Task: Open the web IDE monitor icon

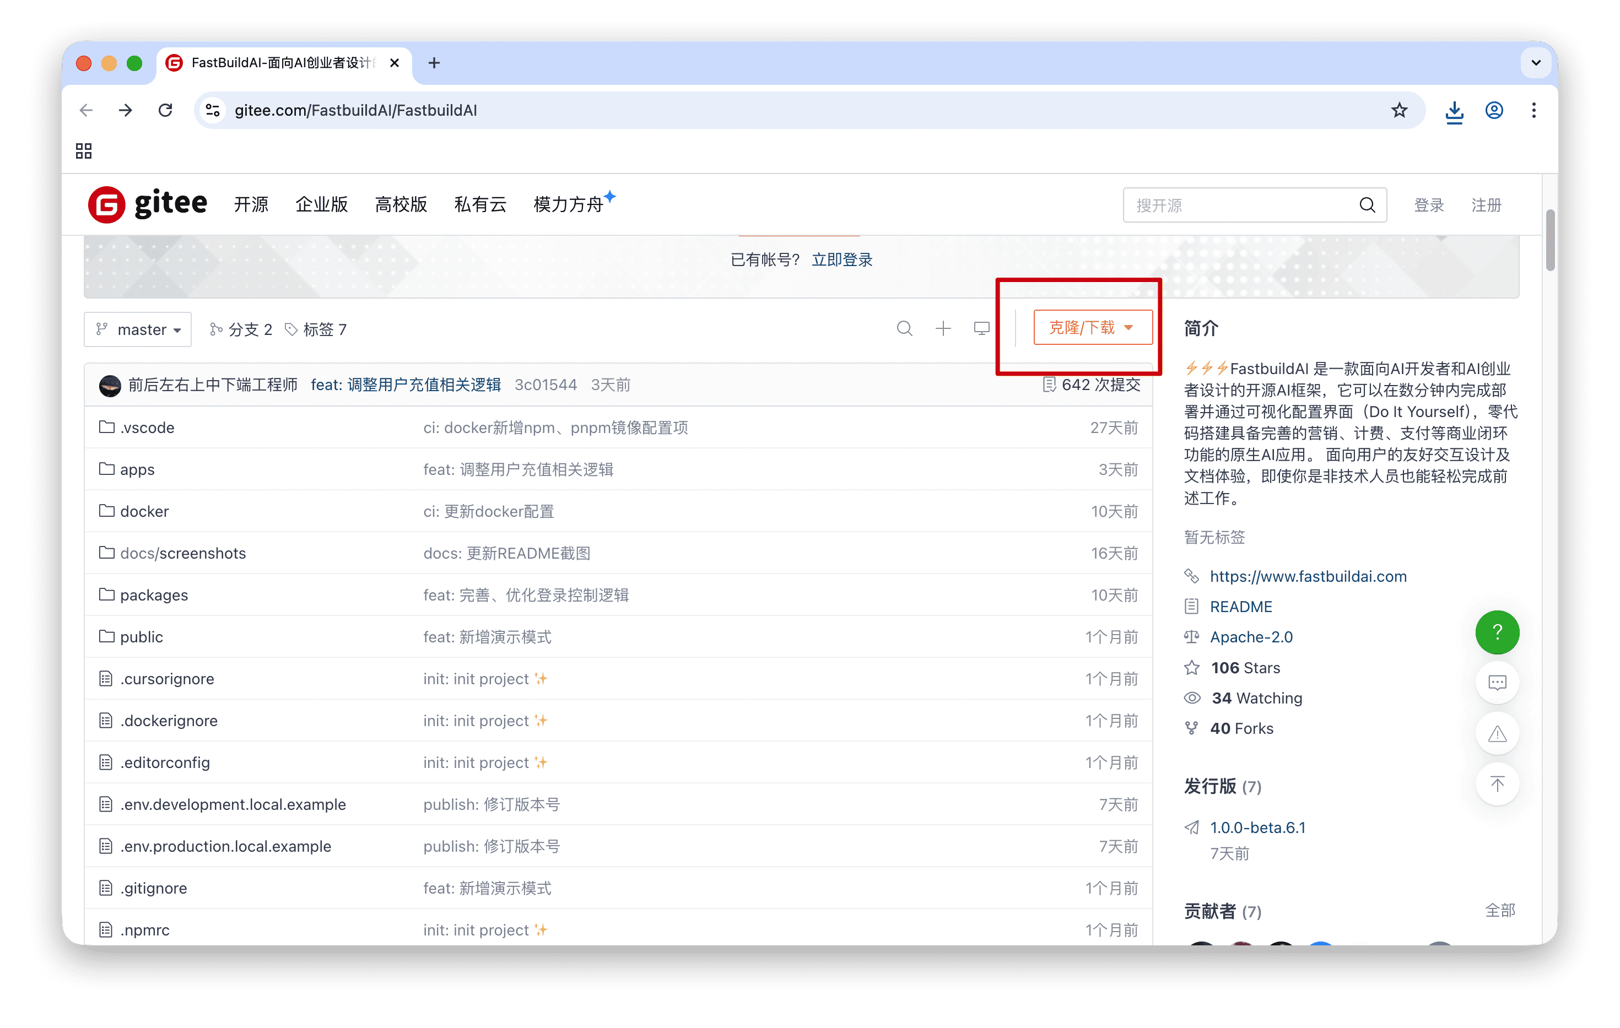Action: pos(981,328)
